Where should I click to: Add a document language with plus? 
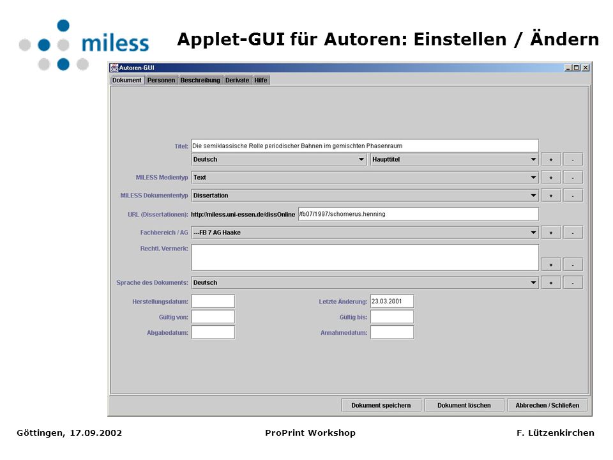tap(551, 283)
